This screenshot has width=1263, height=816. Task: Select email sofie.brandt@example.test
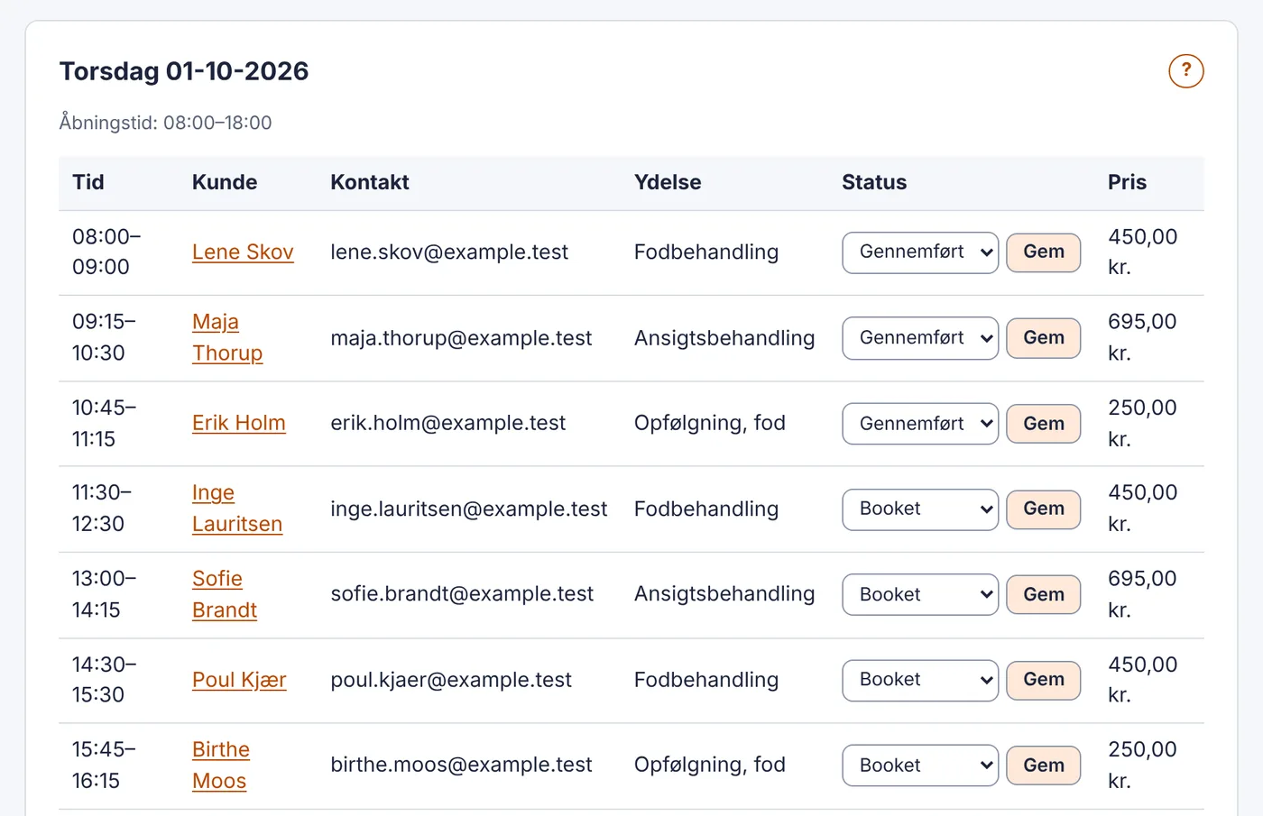tap(462, 595)
